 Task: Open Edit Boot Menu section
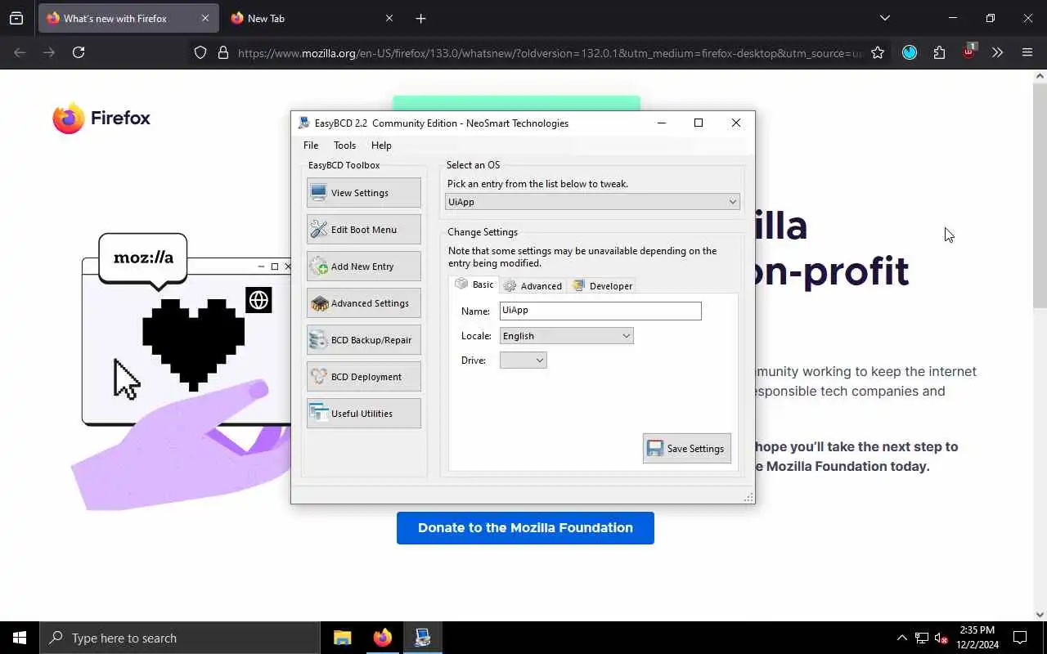(364, 230)
